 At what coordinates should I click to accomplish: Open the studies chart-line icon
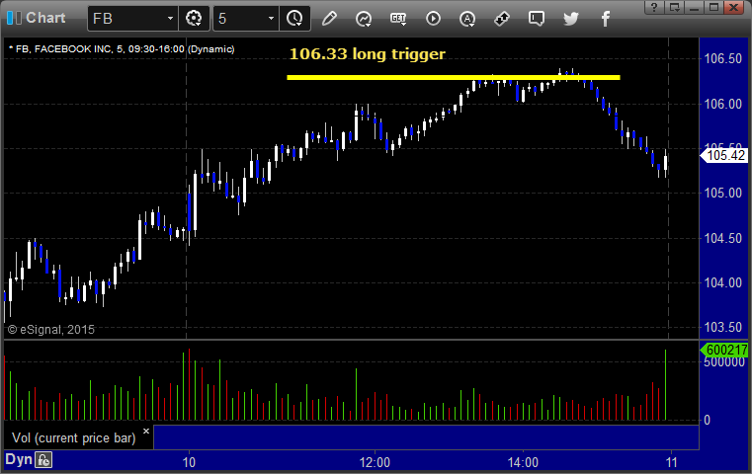point(364,19)
